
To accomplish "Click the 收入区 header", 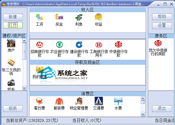I will pos(87,10).
